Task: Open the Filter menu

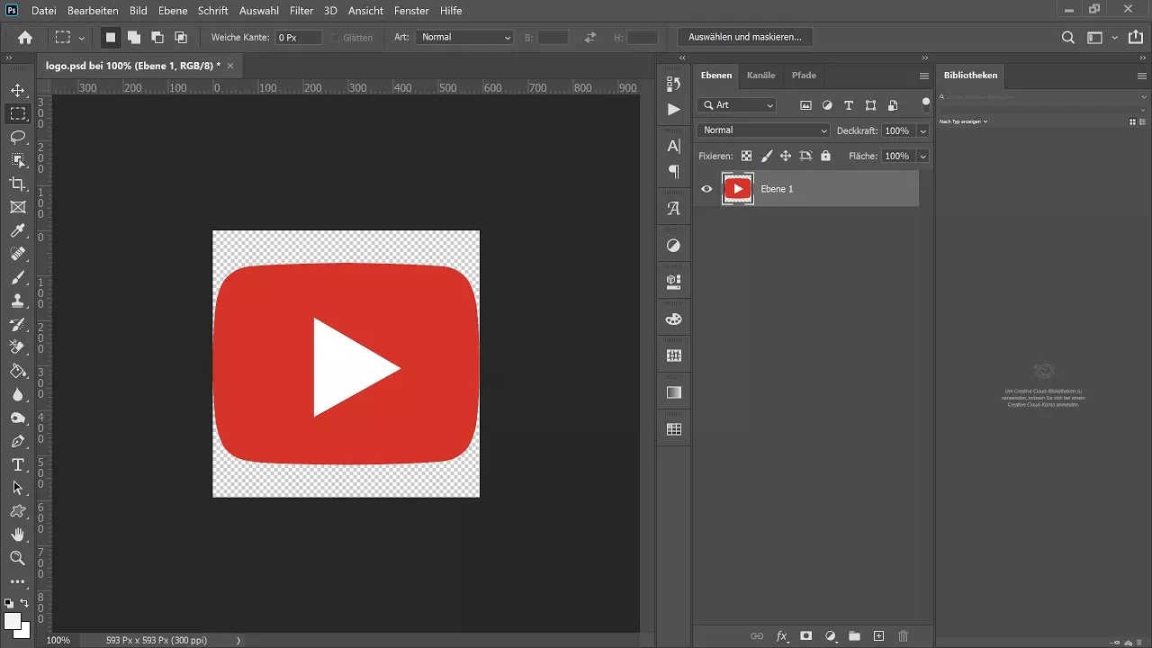Action: coord(301,11)
